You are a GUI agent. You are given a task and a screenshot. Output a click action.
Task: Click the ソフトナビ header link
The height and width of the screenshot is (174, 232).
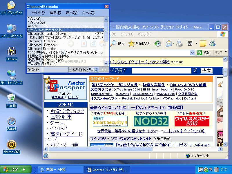tap(65, 105)
